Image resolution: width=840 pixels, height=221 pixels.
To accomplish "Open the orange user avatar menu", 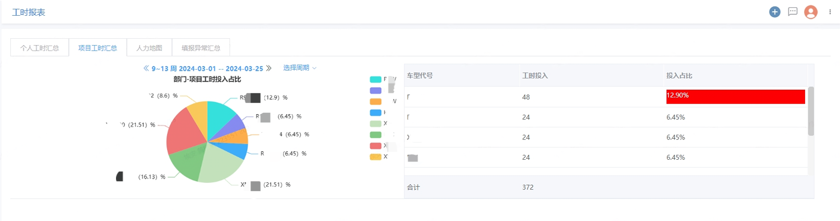I will tap(811, 12).
